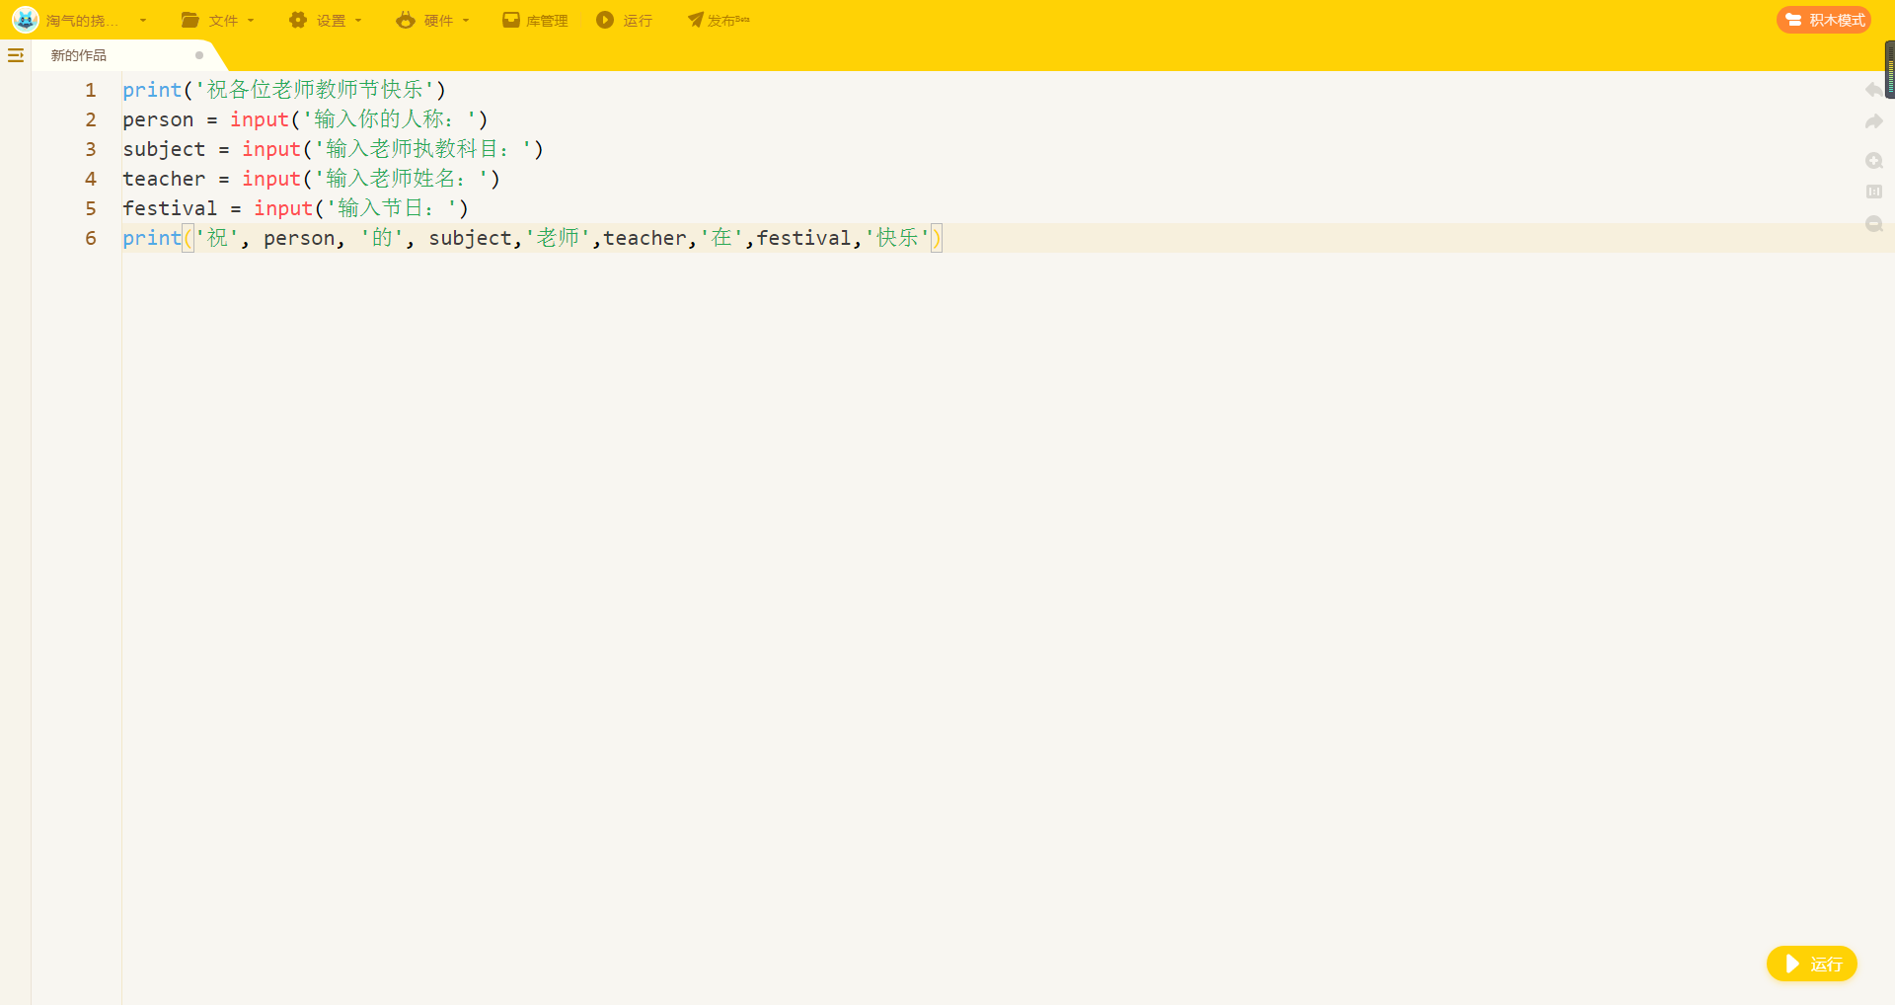This screenshot has width=1895, height=1005.
Task: Click the string '老师' on line 6
Action: pyautogui.click(x=558, y=238)
